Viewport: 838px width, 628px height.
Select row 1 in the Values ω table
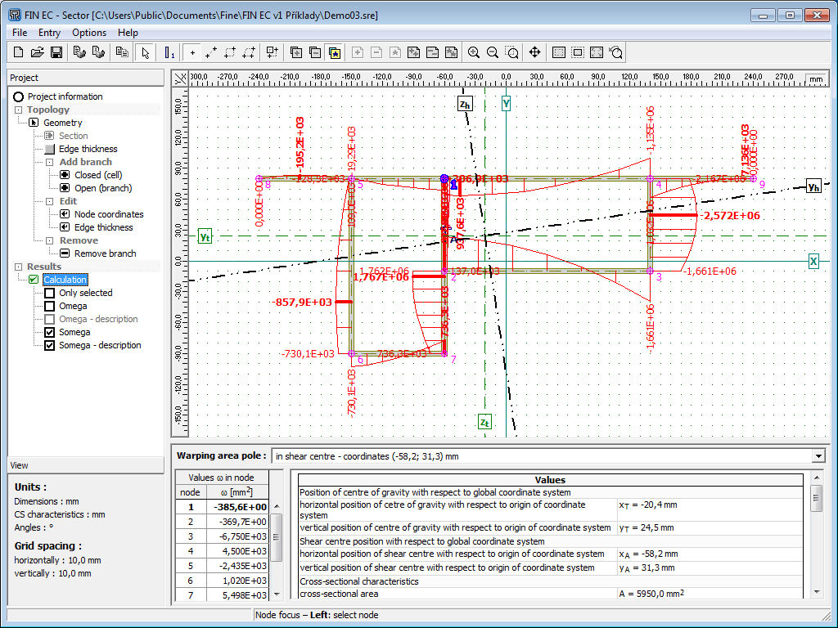[x=221, y=506]
